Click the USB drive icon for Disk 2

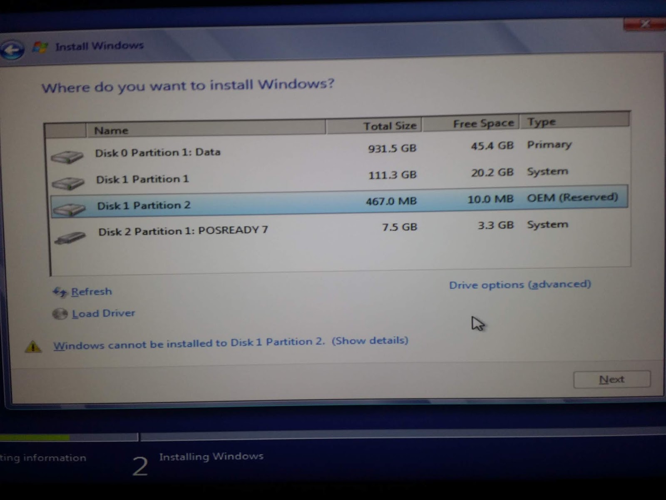[70, 237]
